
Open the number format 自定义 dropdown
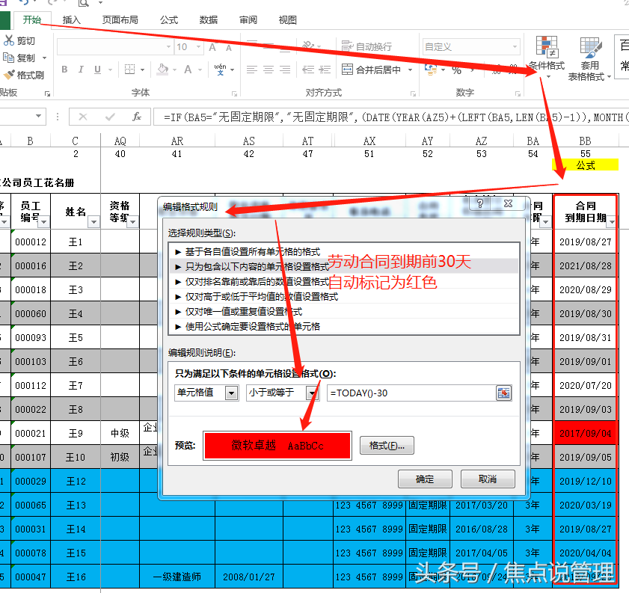click(515, 47)
